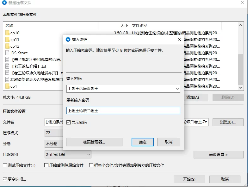Click the 【老王论坛介绍】.txt file icon
The image size is (248, 187).
tap(7, 66)
